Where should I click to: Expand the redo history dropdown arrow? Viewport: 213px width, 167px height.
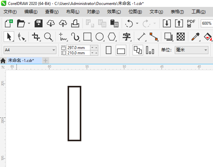coord(155,23)
